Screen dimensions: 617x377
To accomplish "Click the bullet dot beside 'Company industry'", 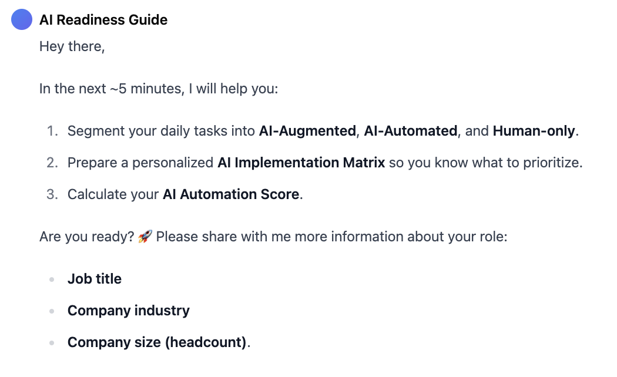I will pos(52,311).
